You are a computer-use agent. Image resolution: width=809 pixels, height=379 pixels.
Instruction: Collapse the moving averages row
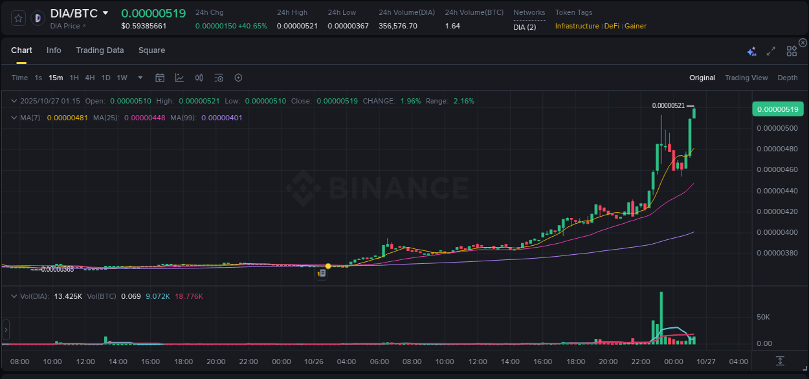click(14, 118)
